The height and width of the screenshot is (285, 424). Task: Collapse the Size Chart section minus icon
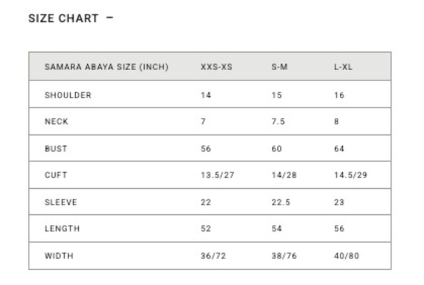coord(110,18)
